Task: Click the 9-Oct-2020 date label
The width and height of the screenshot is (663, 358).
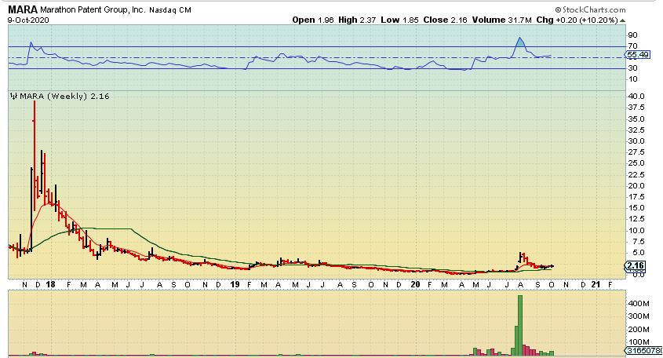Action: tap(28, 20)
